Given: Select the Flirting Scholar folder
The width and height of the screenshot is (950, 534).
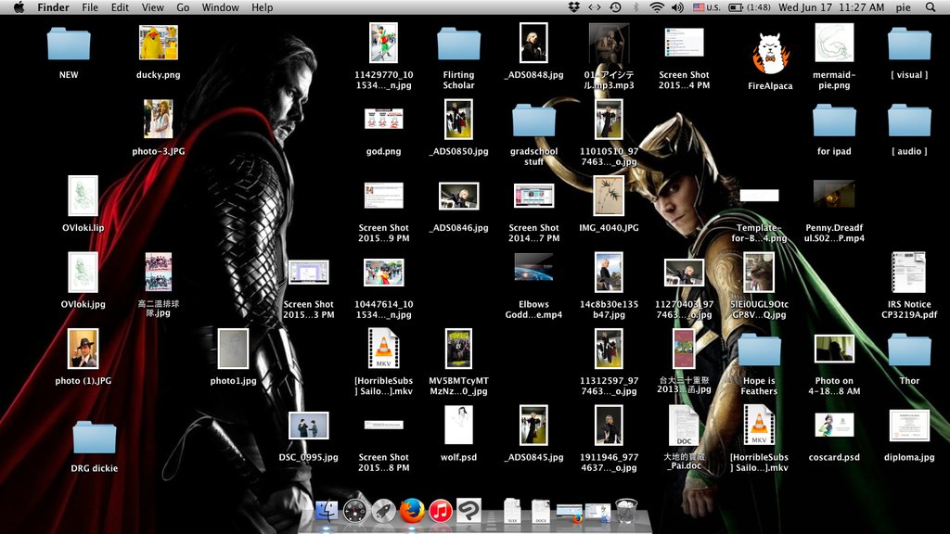Looking at the screenshot, I should [458, 57].
